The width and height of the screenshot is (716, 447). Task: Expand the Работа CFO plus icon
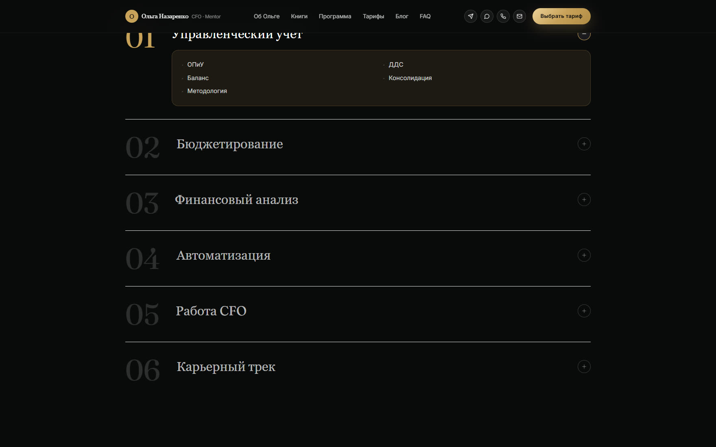point(584,311)
